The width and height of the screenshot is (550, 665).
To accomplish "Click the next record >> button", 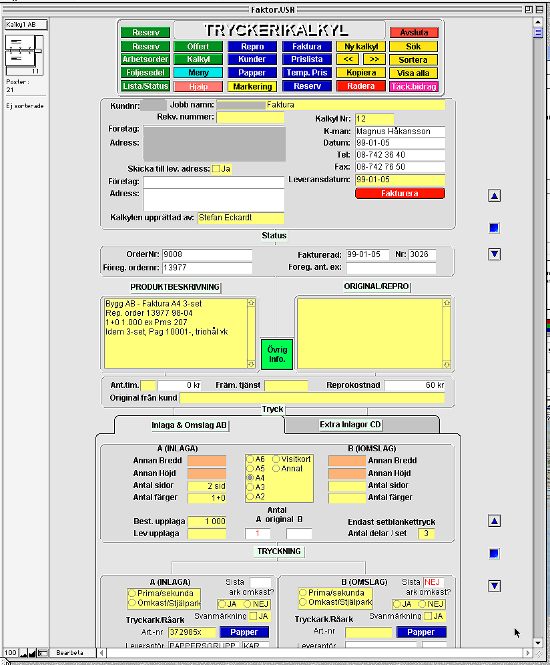I will (x=374, y=59).
